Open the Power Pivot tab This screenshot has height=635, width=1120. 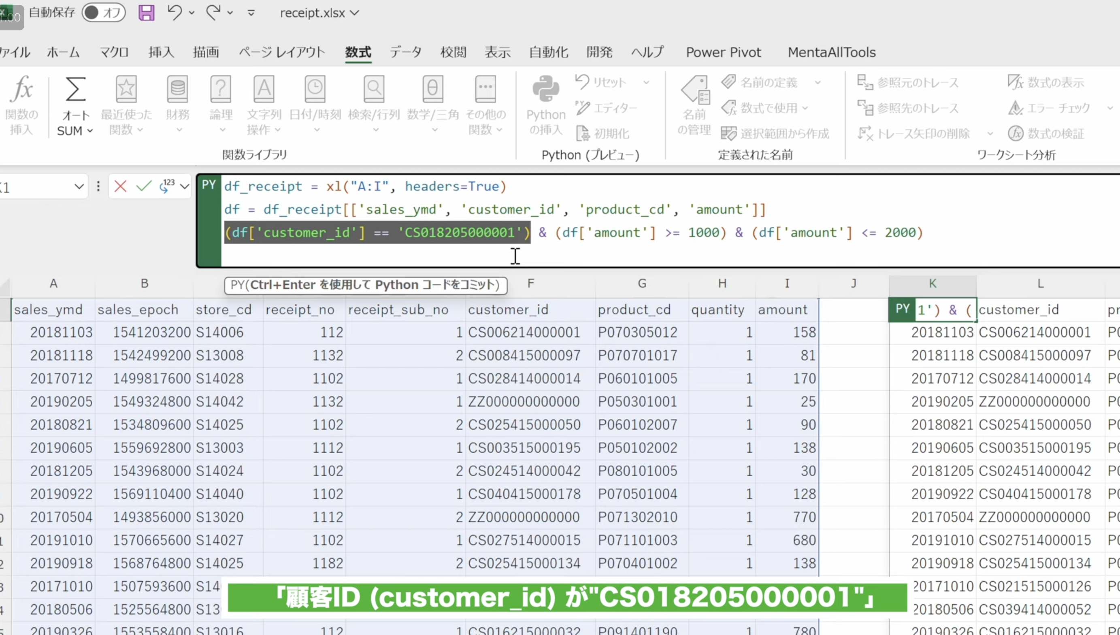(x=724, y=52)
